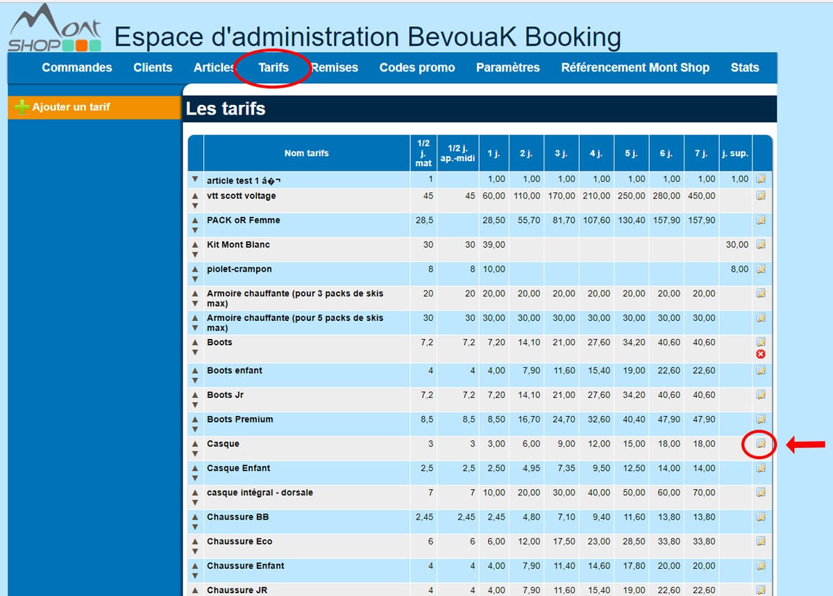The height and width of the screenshot is (596, 833).
Task: Edit the casque intégral - dorsale tarif
Action: tap(761, 492)
